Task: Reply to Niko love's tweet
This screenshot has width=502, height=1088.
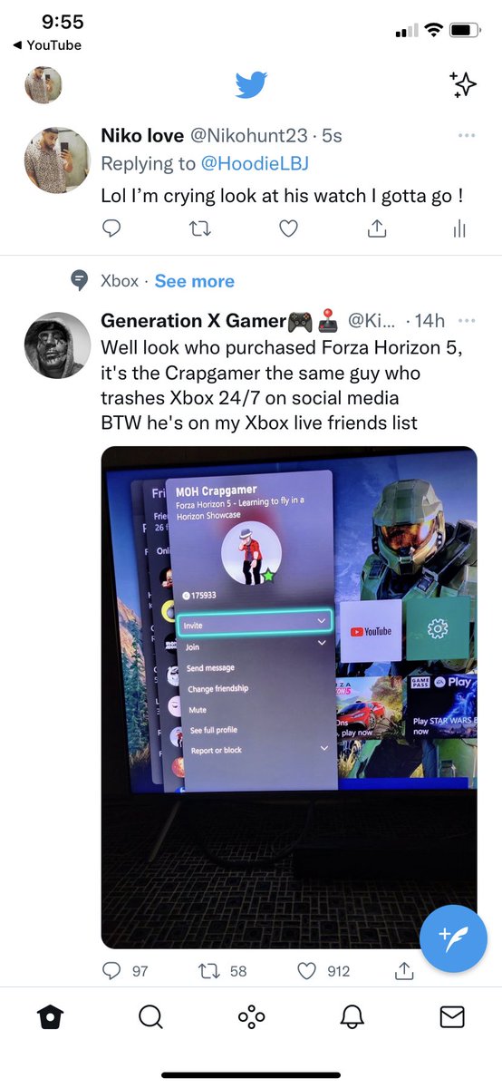Action: tap(111, 229)
